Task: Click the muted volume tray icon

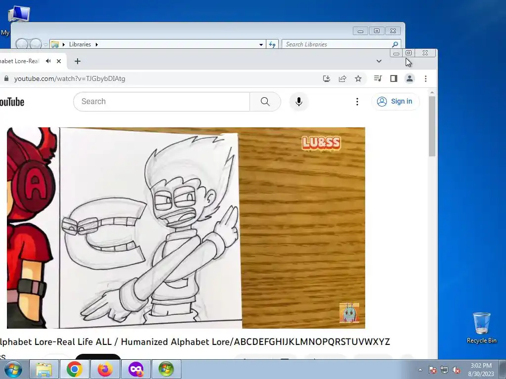Action: click(456, 370)
